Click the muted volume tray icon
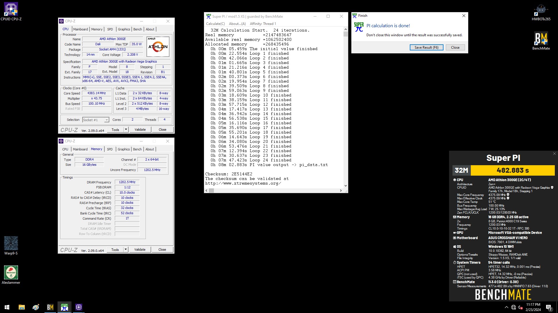This screenshot has width=558, height=313. pyautogui.click(x=521, y=307)
